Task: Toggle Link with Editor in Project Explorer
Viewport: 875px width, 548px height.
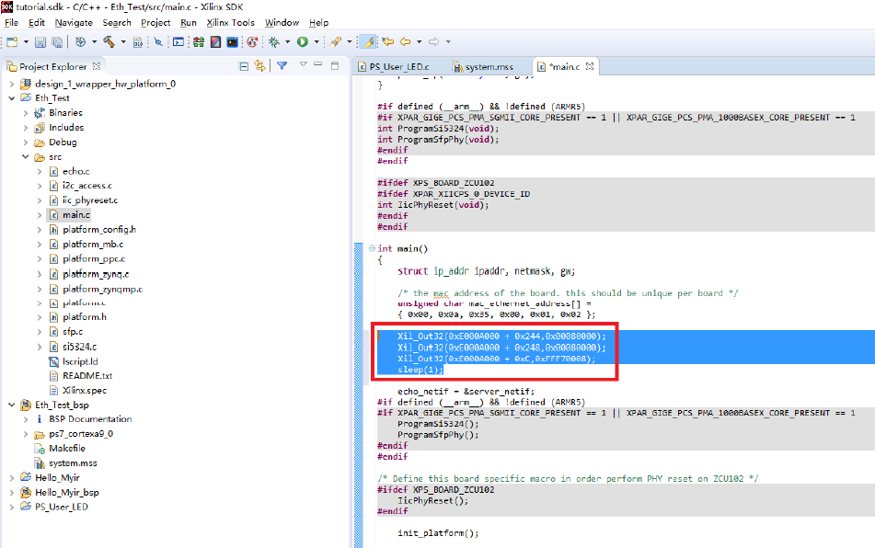Action: (259, 66)
